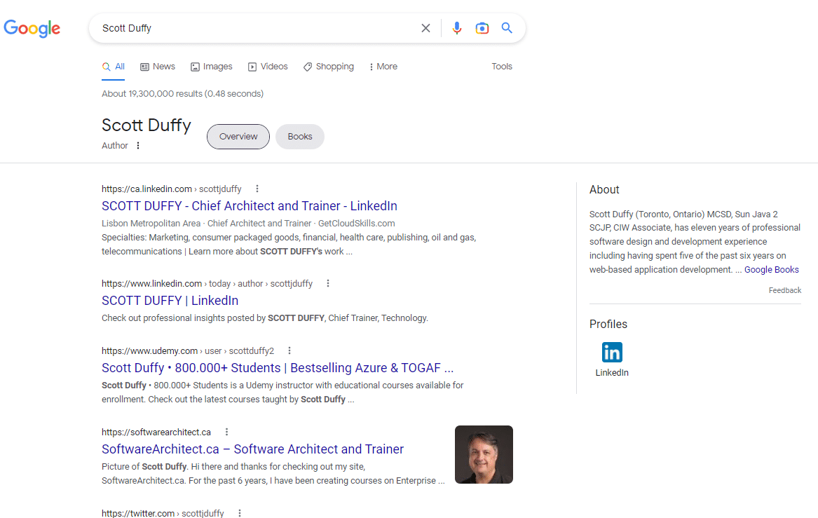The height and width of the screenshot is (518, 818).
Task: Select the All search tab
Action: point(114,67)
